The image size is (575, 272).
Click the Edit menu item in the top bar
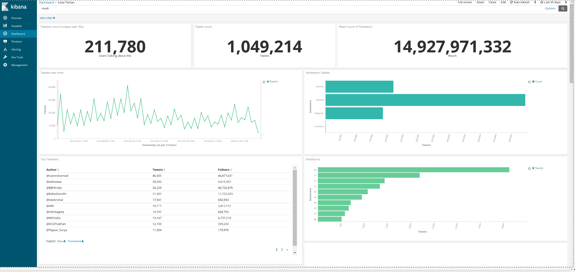pyautogui.click(x=503, y=2)
